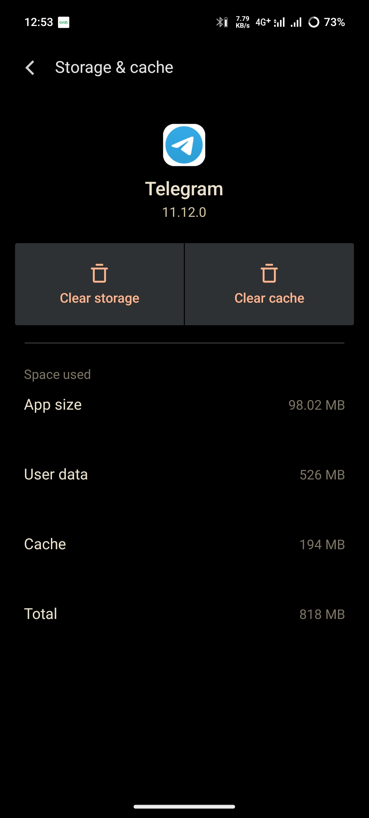Image resolution: width=369 pixels, height=818 pixels.
Task: Select the App size row
Action: pyautogui.click(x=184, y=405)
